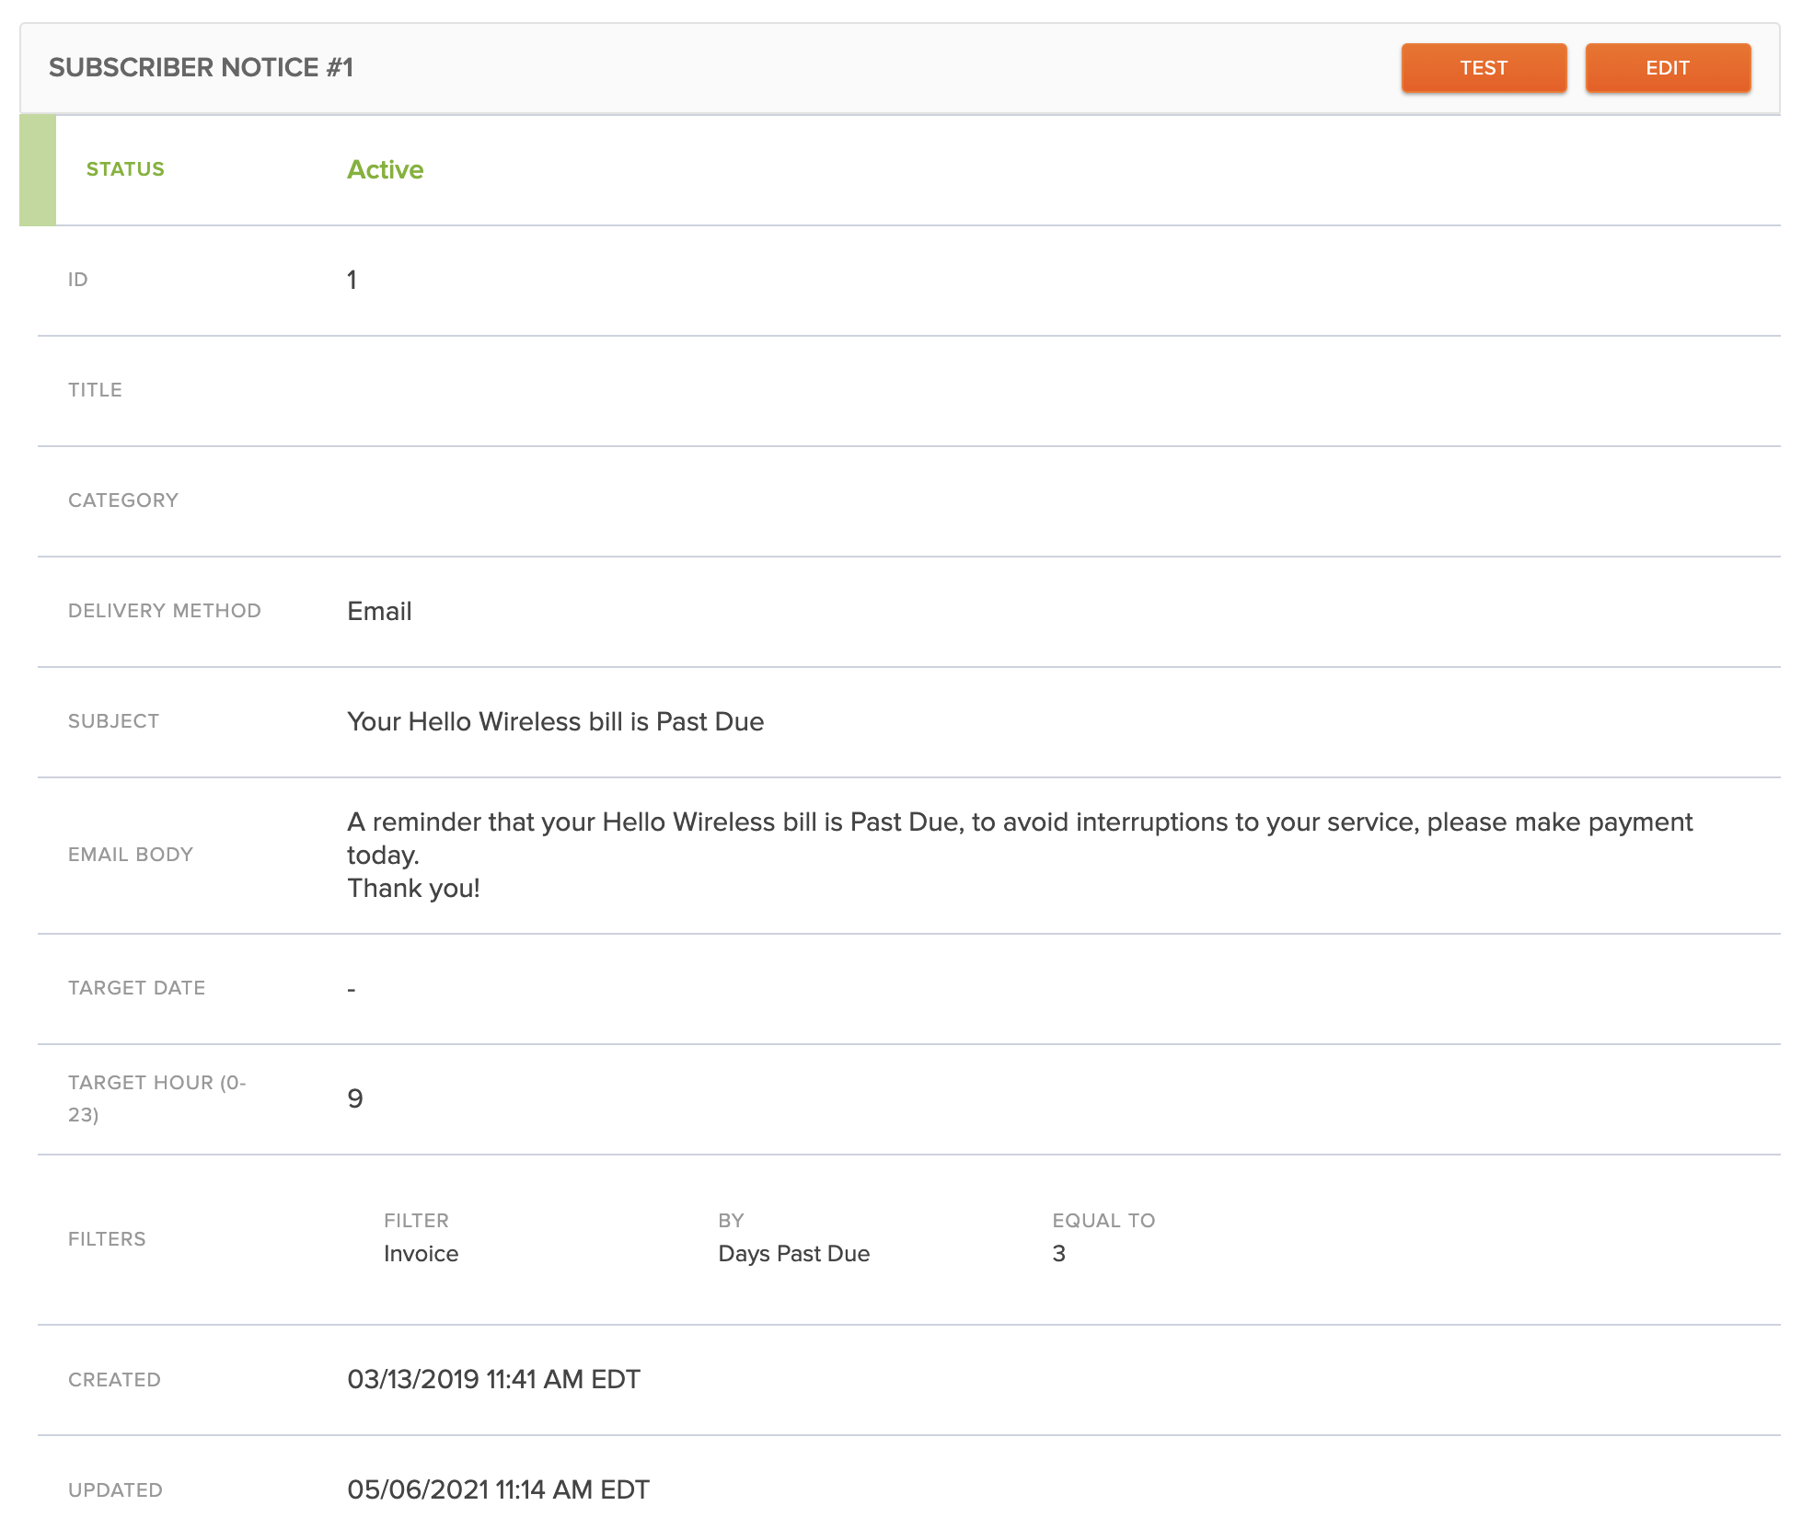This screenshot has height=1529, width=1802.
Task: Click the Invoice filter value
Action: point(421,1253)
